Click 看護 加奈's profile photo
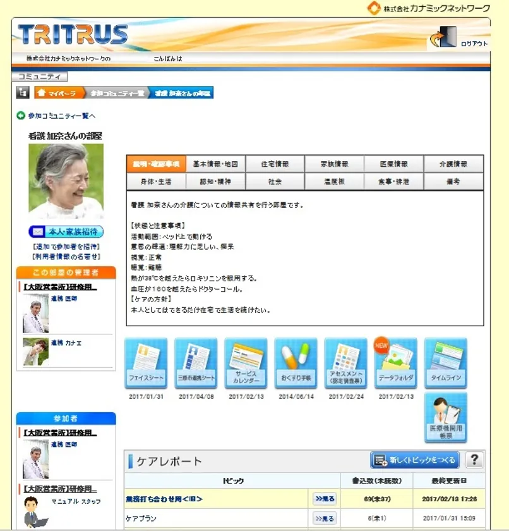This screenshot has height=531, width=509. point(66,181)
